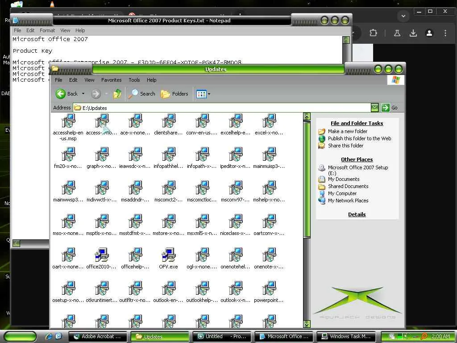457x343 pixels.
Task: Open the Edit menu in Updates window
Action: coord(73,80)
